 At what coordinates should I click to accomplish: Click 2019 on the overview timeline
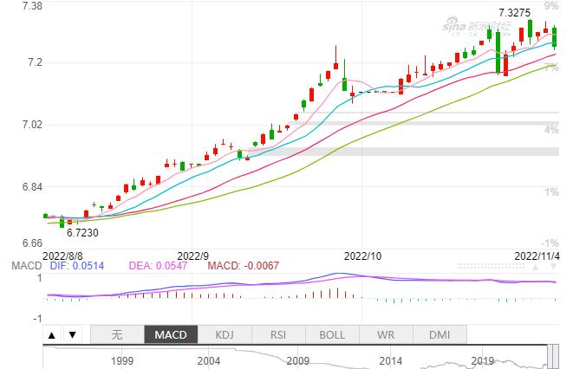click(x=482, y=360)
